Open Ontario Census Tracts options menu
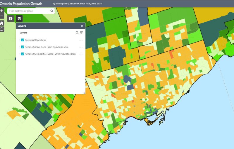 tap(81, 47)
